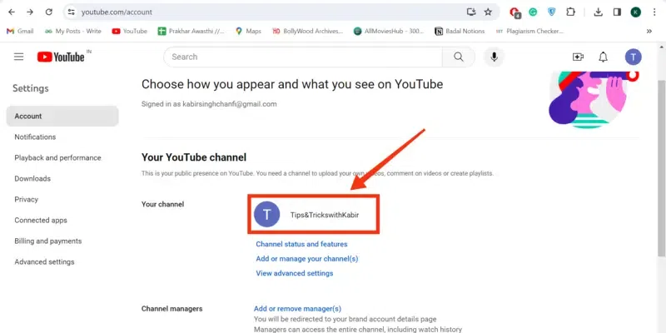This screenshot has width=666, height=333.
Task: Open Channel status and features link
Action: click(x=301, y=244)
